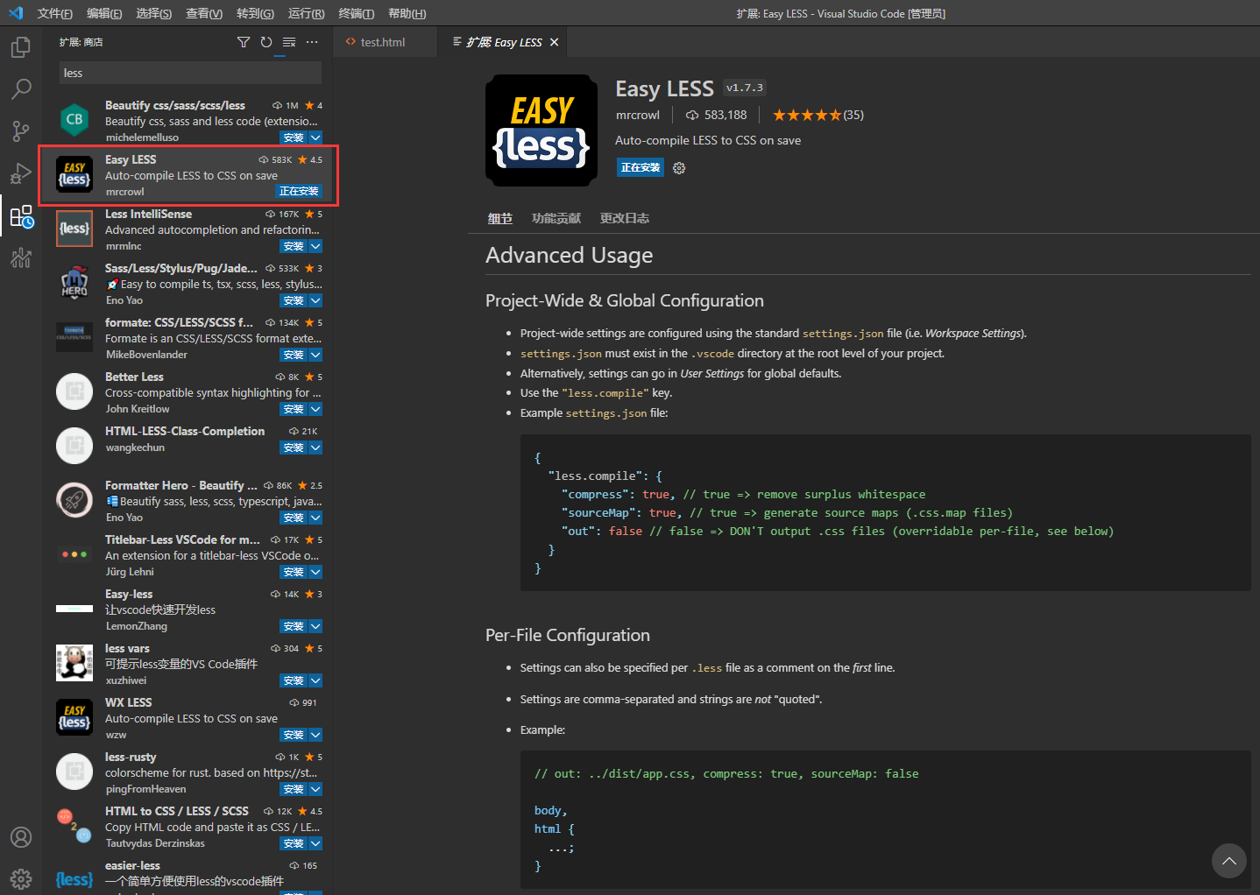The width and height of the screenshot is (1260, 895).
Task: Open extensions view more actions menu
Action: [312, 42]
